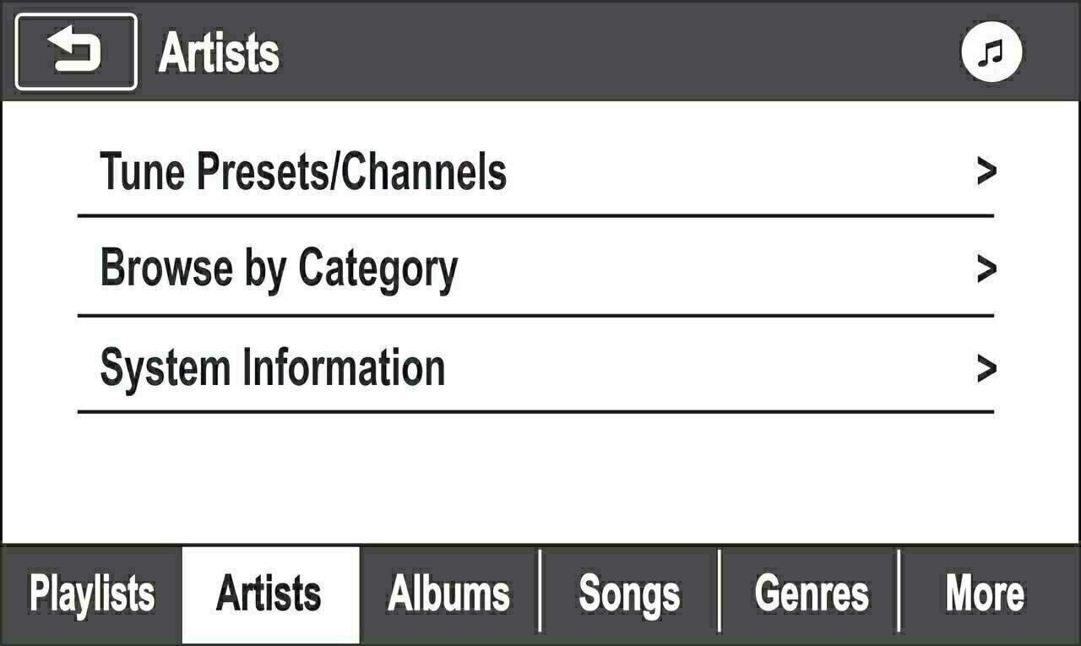Select Browse by Category
The width and height of the screenshot is (1081, 646).
tap(279, 267)
